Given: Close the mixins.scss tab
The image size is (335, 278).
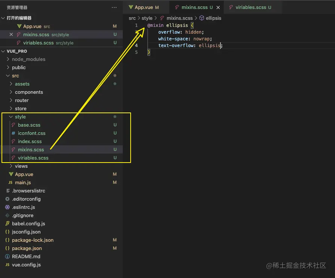Looking at the screenshot, I should tap(218, 7).
